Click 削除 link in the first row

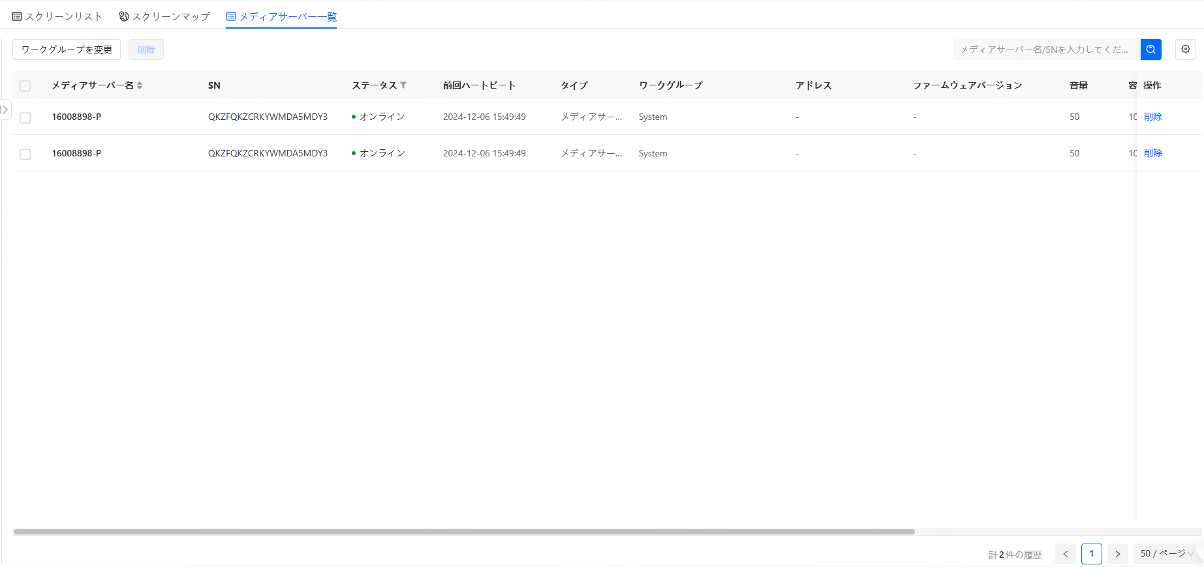(x=1152, y=117)
